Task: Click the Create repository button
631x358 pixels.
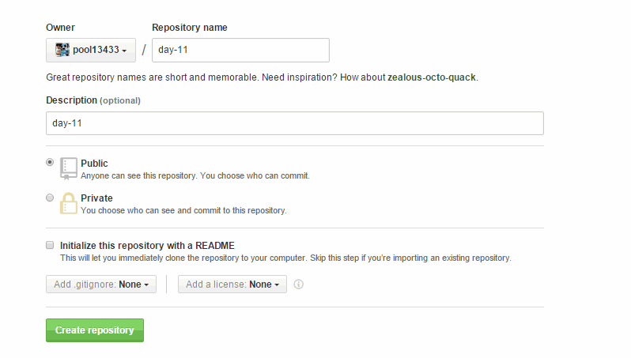Action: [x=95, y=330]
